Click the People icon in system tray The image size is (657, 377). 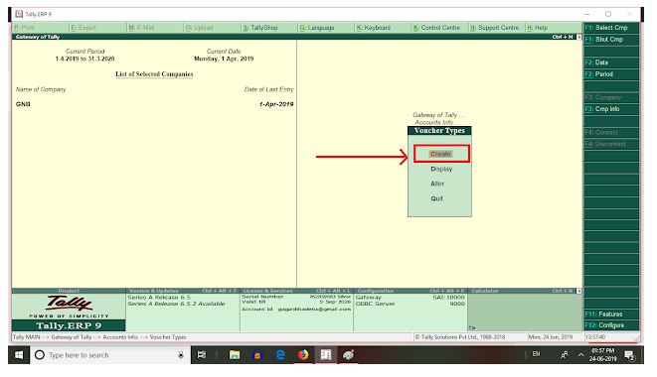click(564, 355)
